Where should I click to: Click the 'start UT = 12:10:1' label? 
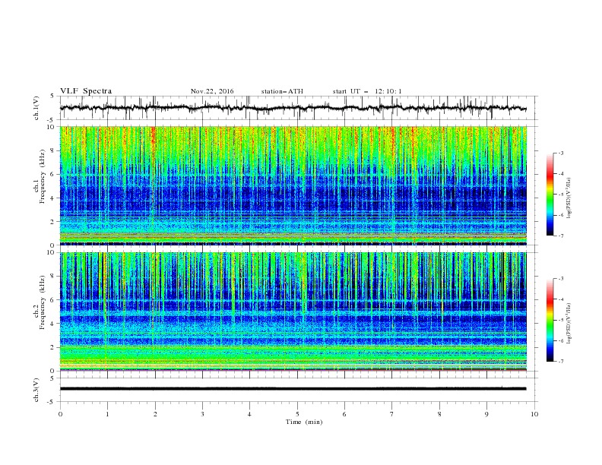tap(367, 91)
